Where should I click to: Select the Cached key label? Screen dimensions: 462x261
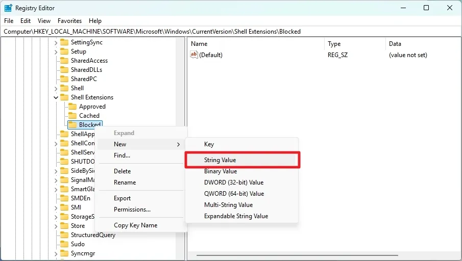point(89,116)
